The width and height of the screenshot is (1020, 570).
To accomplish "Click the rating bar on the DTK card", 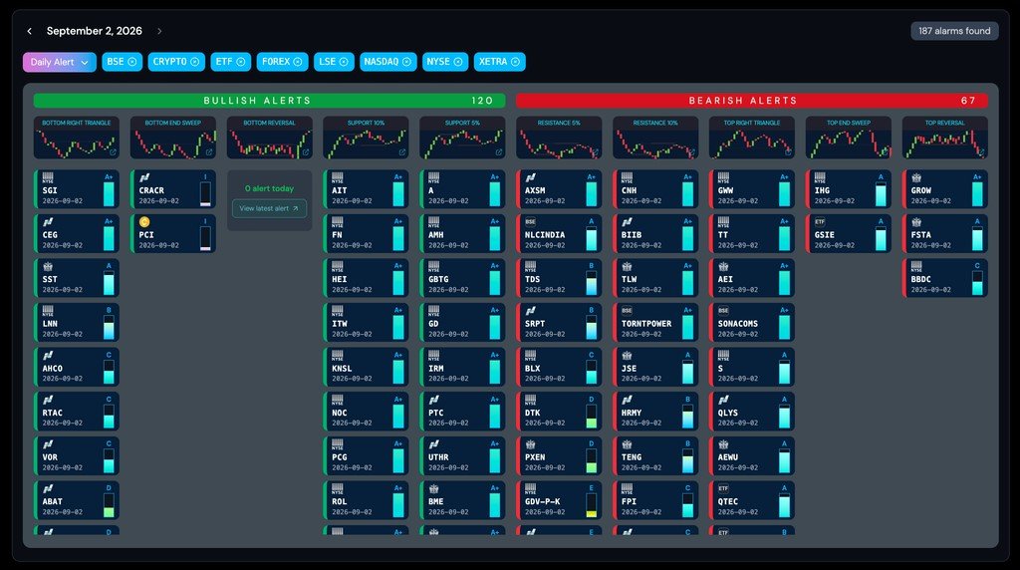I will click(x=592, y=416).
